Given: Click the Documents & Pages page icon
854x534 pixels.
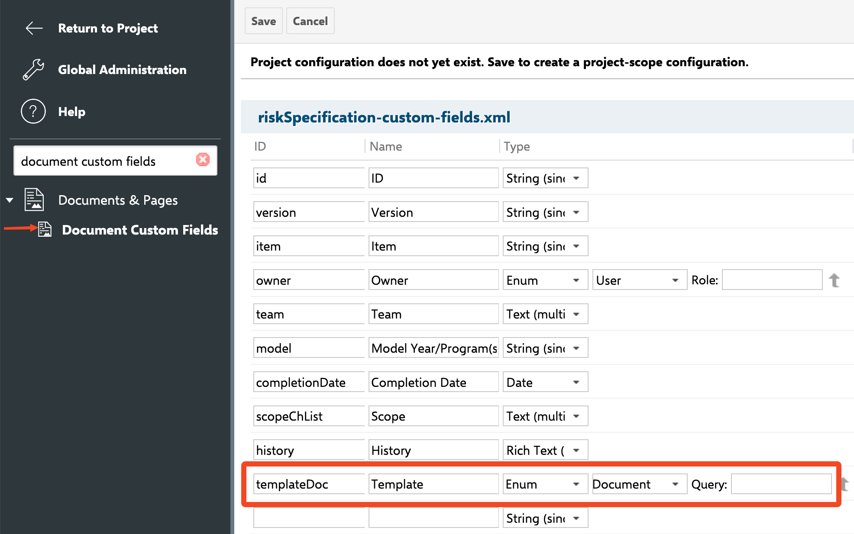Looking at the screenshot, I should [34, 199].
